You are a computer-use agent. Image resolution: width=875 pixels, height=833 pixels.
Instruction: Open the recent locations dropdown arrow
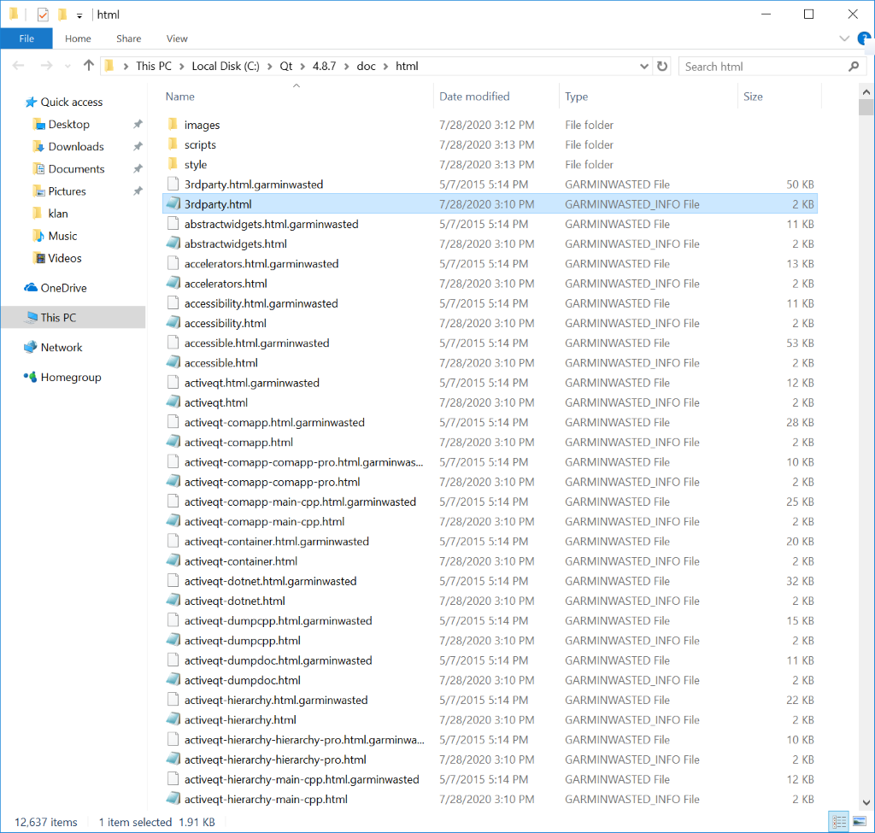pyautogui.click(x=66, y=66)
